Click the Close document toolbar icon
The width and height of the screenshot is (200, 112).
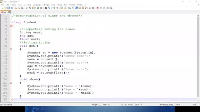tap(15, 8)
